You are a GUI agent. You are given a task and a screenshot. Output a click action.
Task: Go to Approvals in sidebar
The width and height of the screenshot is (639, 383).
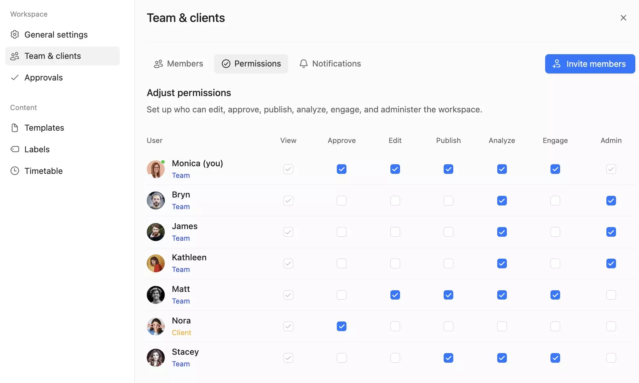(63, 77)
